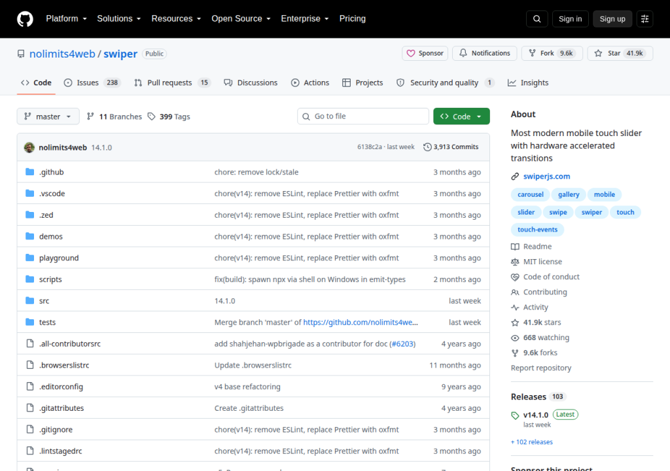Click the Go to file field

[x=363, y=116]
